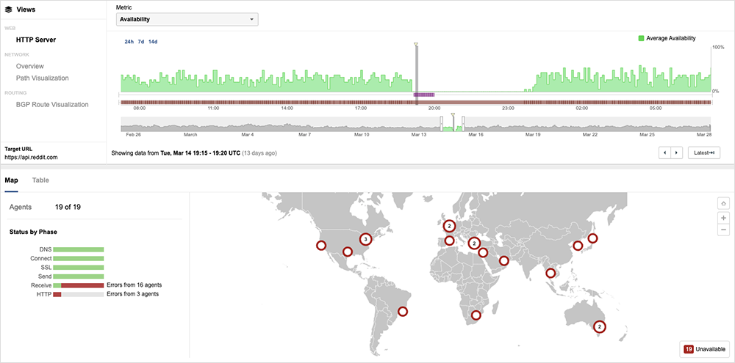Click the Views layers icon
Image resolution: width=735 pixels, height=363 pixels.
pyautogui.click(x=8, y=10)
